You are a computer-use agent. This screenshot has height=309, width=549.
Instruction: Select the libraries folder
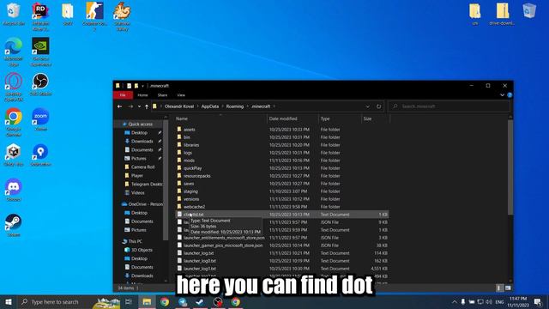tap(191, 145)
